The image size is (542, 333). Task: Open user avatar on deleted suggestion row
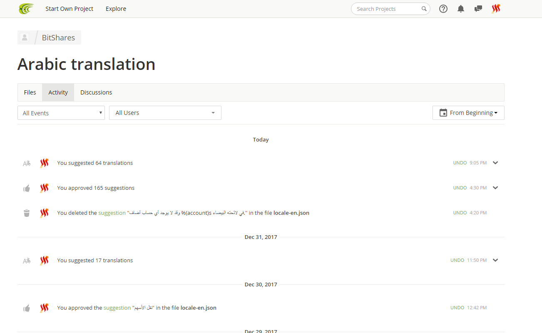[44, 213]
